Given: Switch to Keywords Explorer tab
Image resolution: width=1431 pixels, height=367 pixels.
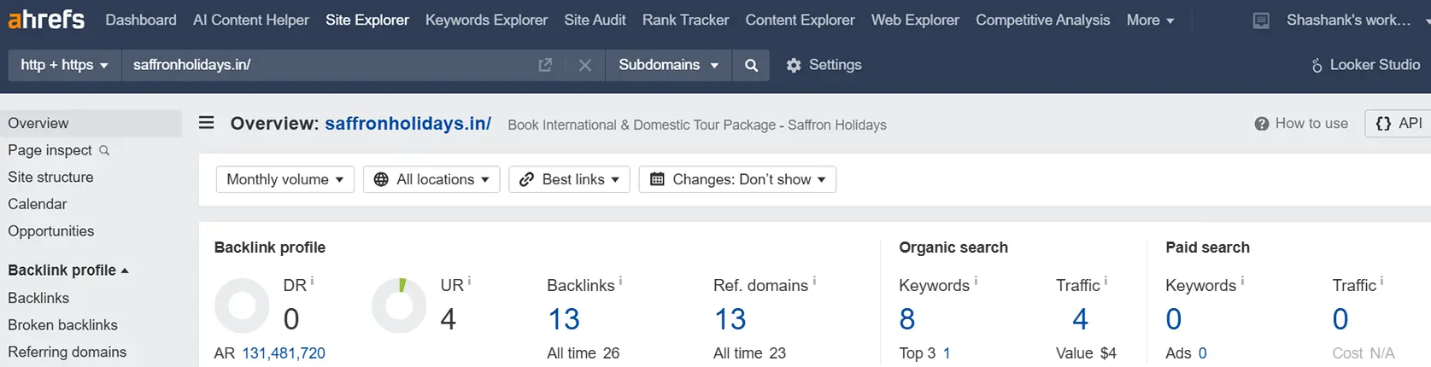Looking at the screenshot, I should pos(486,20).
